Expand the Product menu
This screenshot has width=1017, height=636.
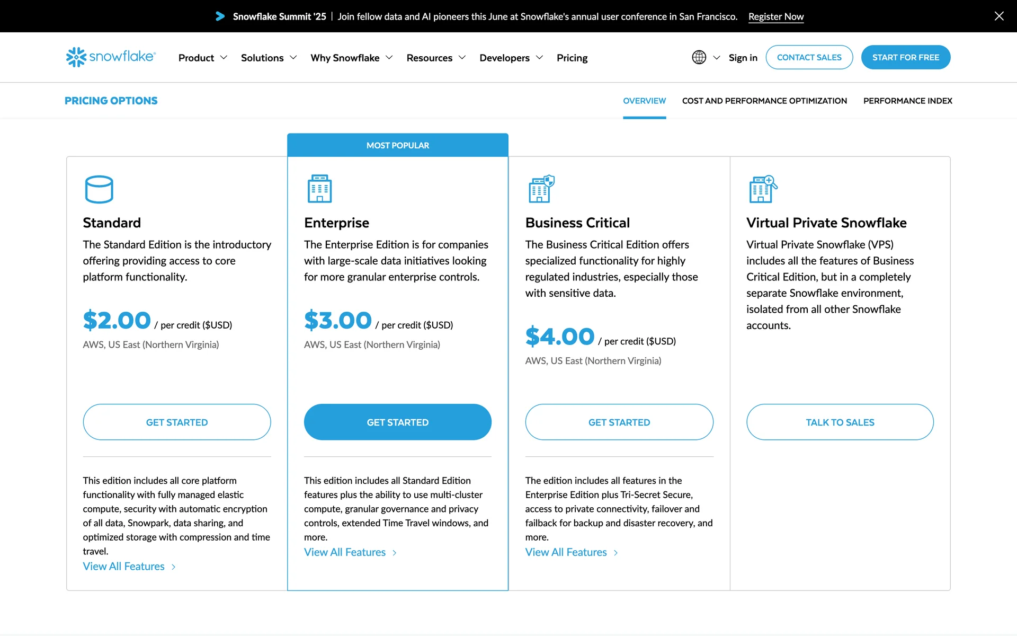click(202, 58)
